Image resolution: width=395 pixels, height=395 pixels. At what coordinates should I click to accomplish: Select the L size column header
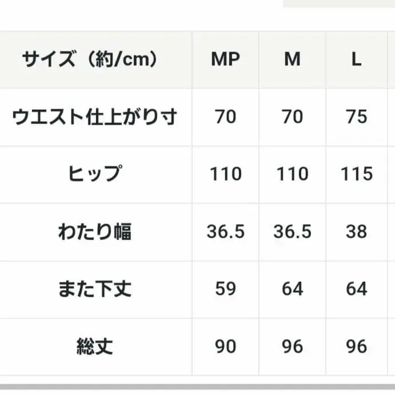[x=356, y=59]
